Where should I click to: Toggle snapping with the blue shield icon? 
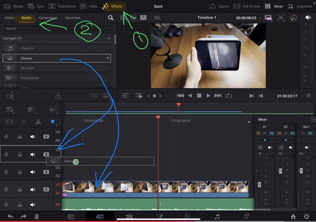(x=52, y=122)
